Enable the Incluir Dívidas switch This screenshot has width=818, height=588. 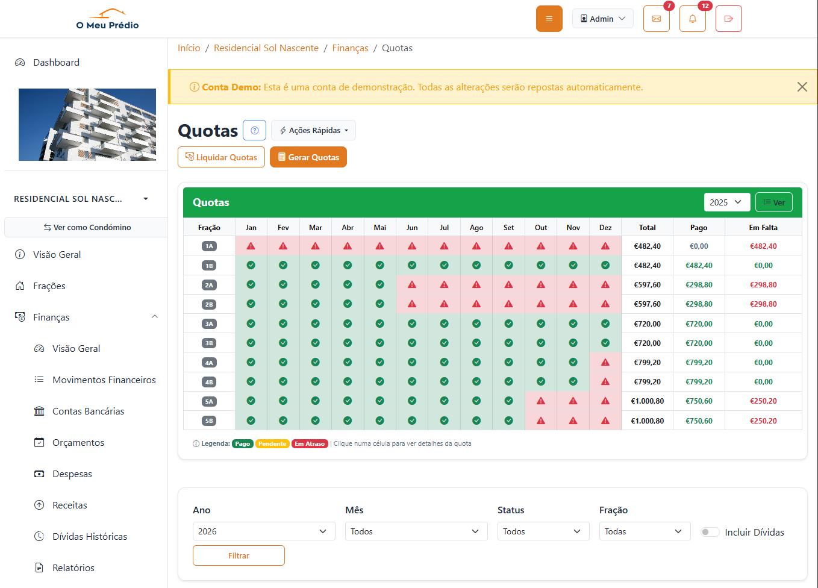(x=710, y=532)
